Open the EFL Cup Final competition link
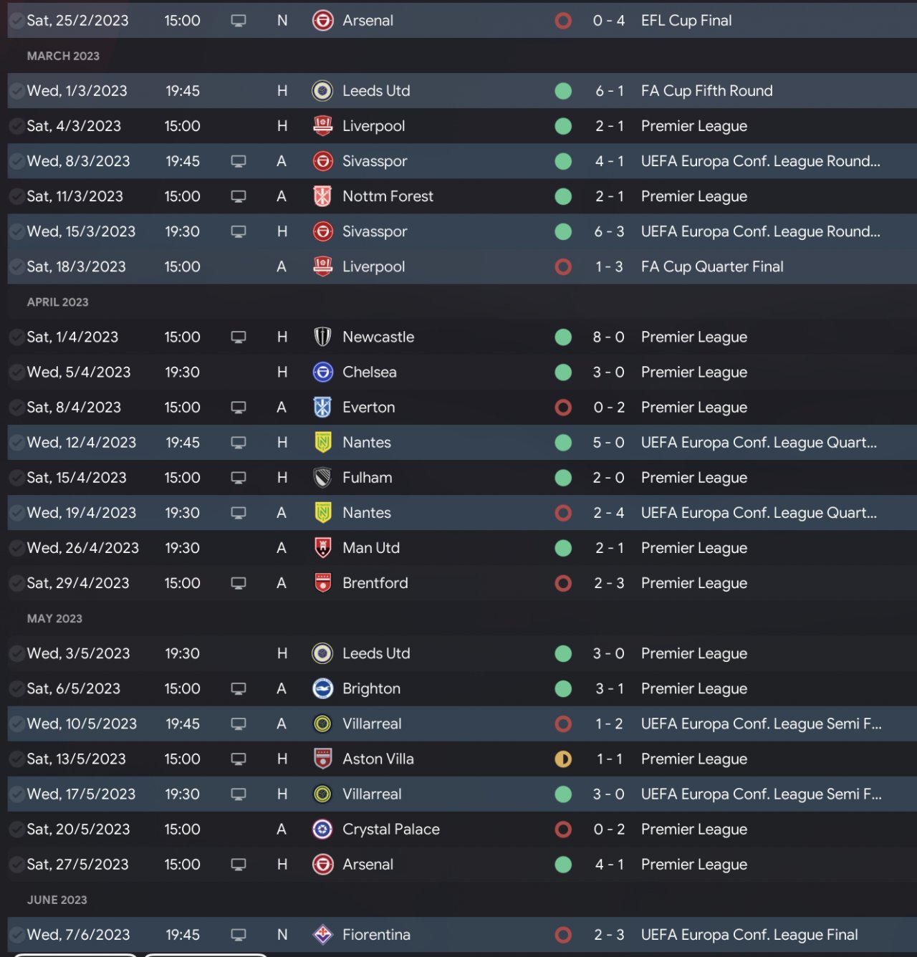The width and height of the screenshot is (917, 957). click(686, 21)
